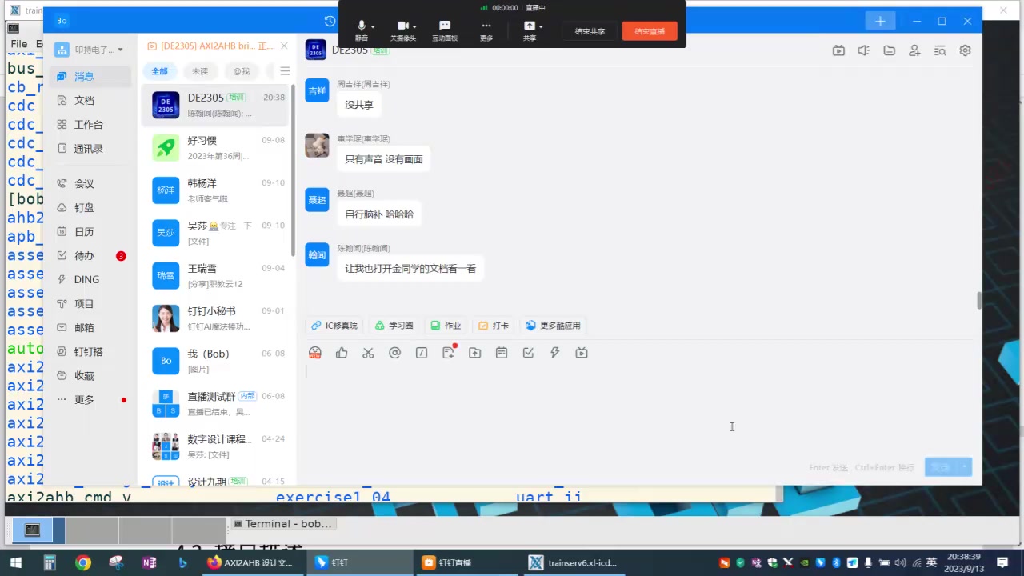Click the slash command icon
Viewport: 1024px width, 576px height.
tap(422, 353)
